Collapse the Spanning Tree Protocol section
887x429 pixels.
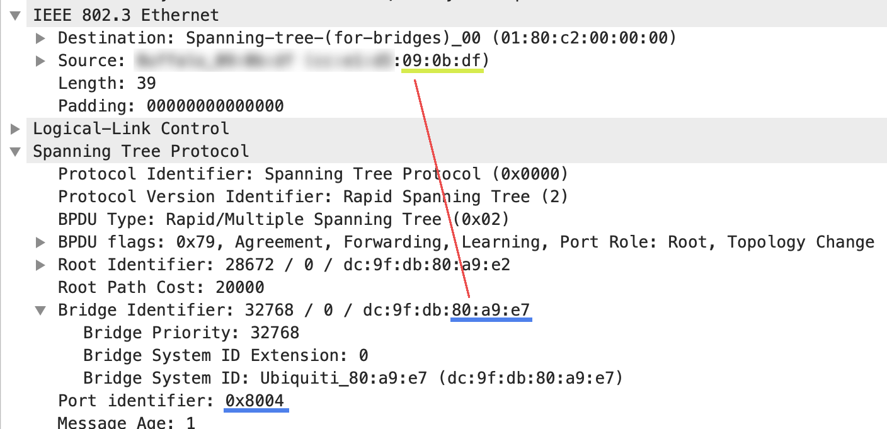15,151
